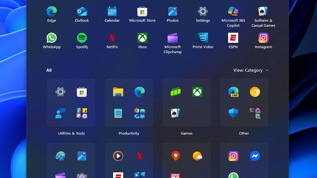Open Notepad in Productivity group

coord(118,113)
